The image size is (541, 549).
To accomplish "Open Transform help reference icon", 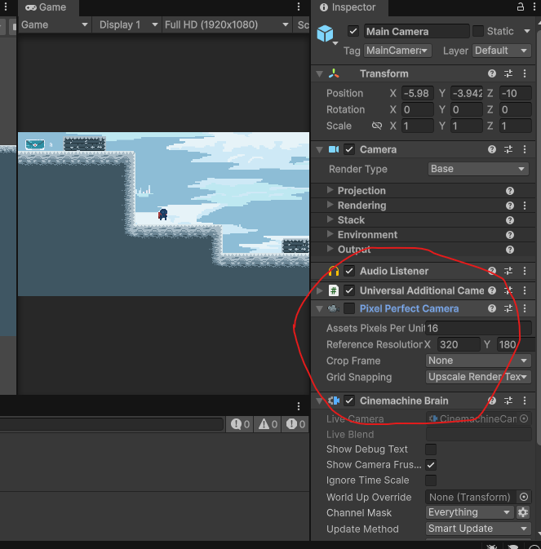I will click(x=492, y=73).
